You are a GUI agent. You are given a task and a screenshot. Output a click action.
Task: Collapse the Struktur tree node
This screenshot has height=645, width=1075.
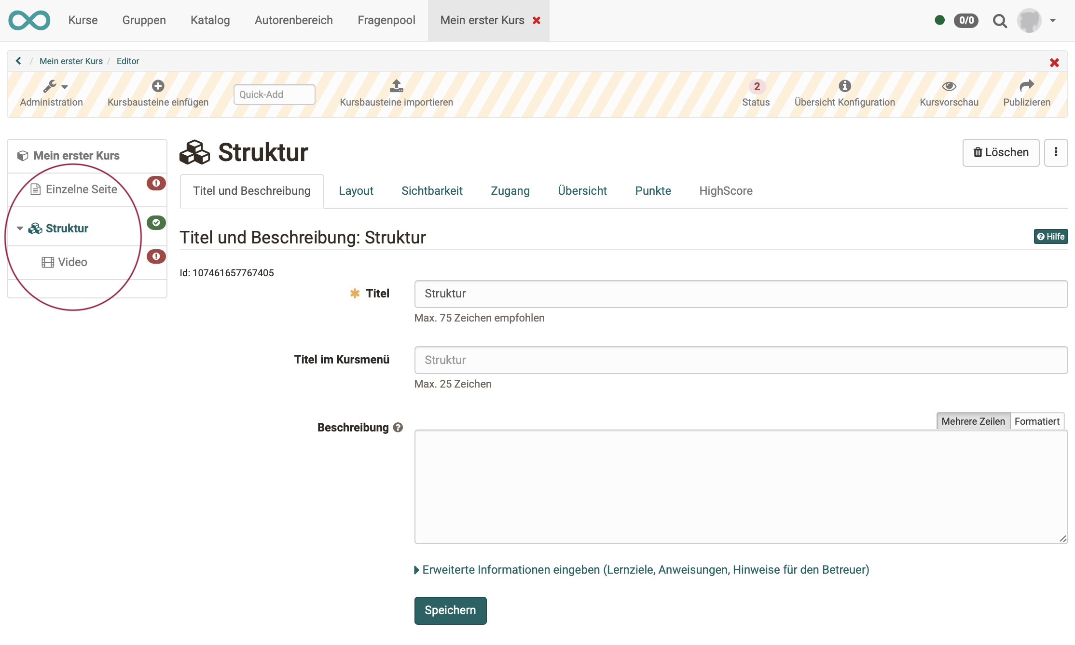click(20, 228)
